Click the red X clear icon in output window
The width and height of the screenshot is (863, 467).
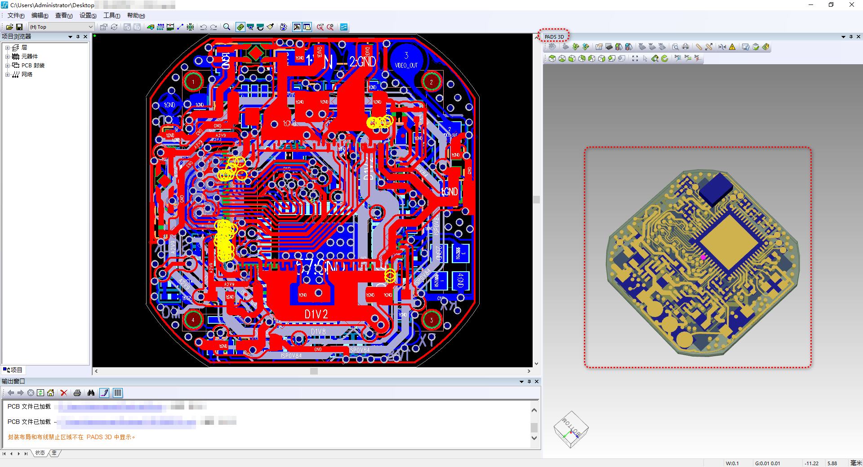[x=64, y=393]
